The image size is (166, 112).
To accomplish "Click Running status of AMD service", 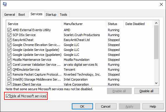I will (114, 30).
